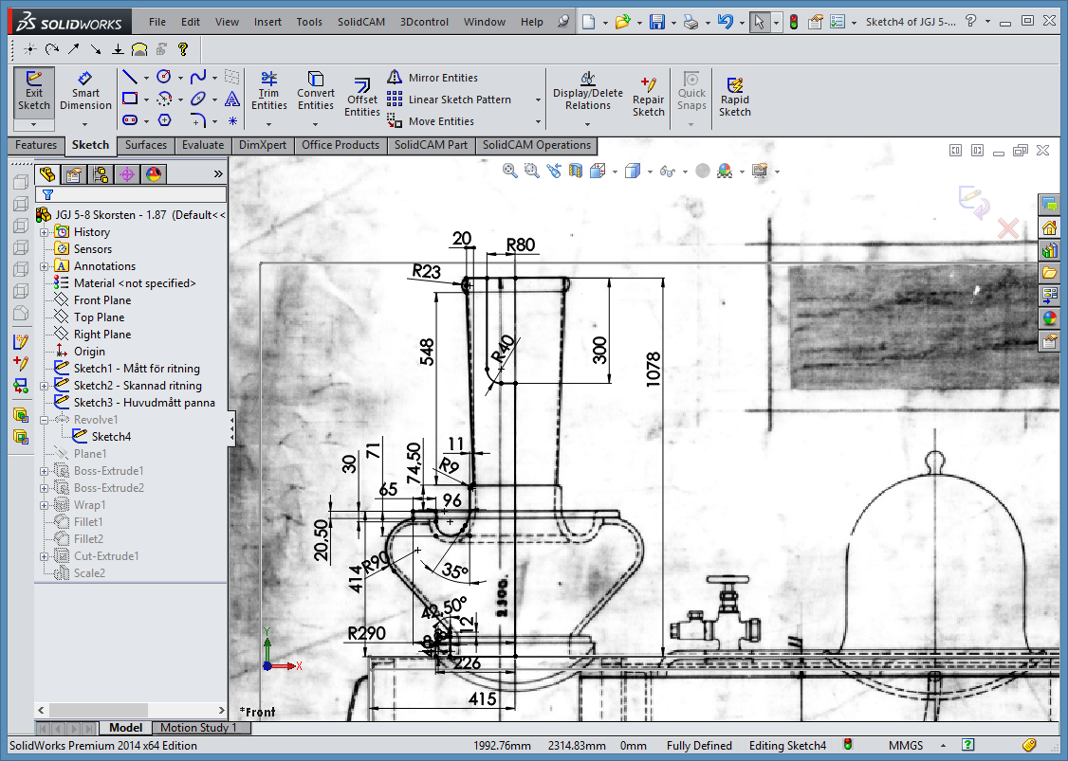Expand the History tree node
Screen dimensions: 1068x761
[45, 232]
